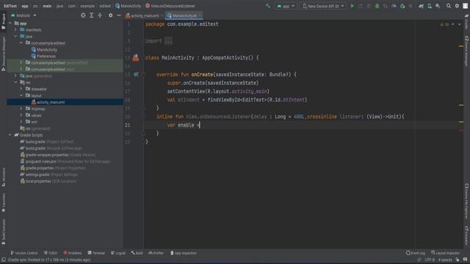Open the TODO tool window
470x264 pixels.
pyautogui.click(x=51, y=253)
